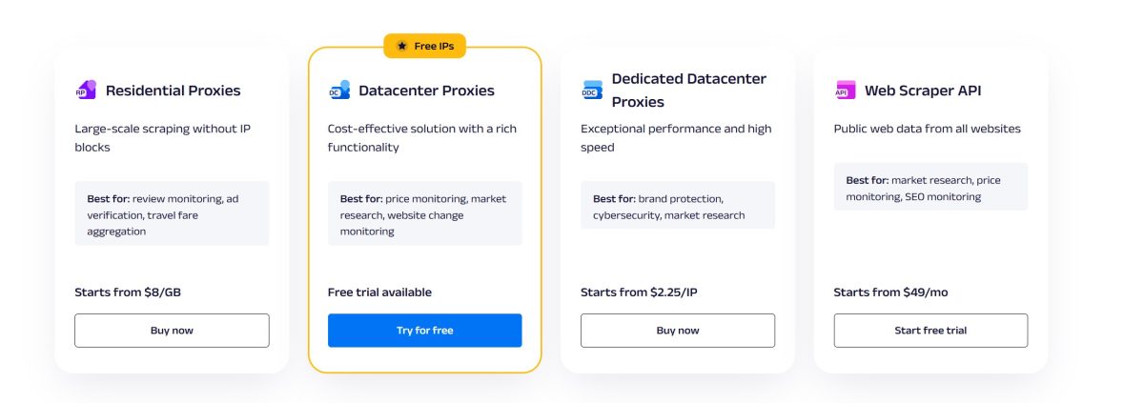Start free trial for Web Scraper API
The width and height of the screenshot is (1144, 403).
pyautogui.click(x=930, y=331)
